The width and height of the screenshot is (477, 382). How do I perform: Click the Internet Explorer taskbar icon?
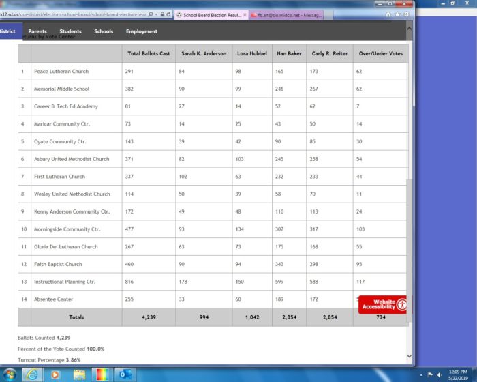coord(33,374)
